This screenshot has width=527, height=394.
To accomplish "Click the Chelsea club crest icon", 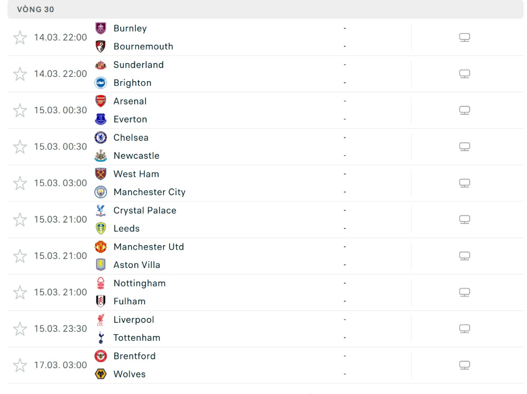I will pyautogui.click(x=100, y=138).
